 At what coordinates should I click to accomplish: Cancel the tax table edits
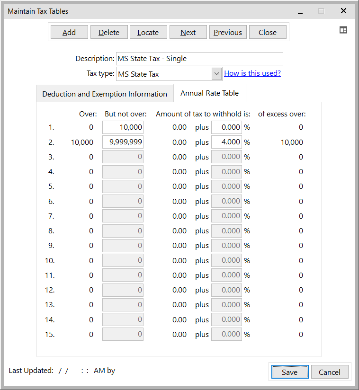[x=329, y=372]
